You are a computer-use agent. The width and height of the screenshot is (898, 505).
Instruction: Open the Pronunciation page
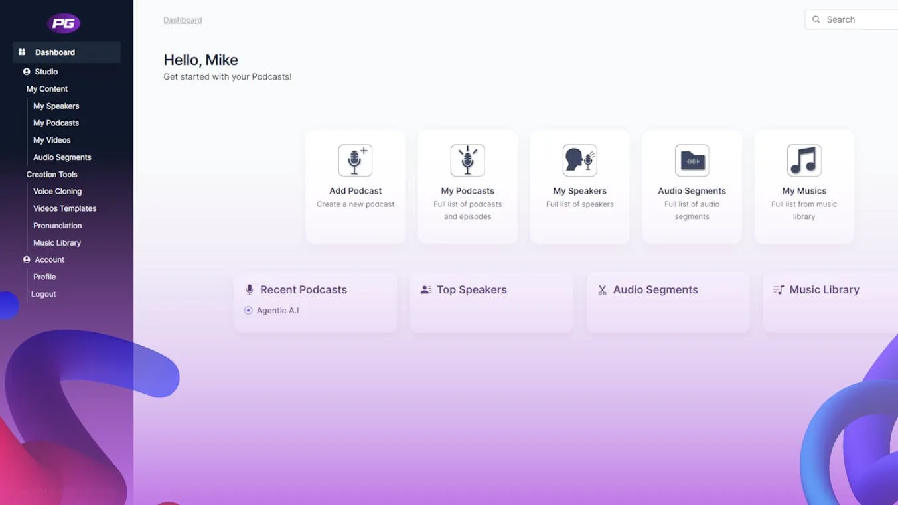tap(58, 225)
